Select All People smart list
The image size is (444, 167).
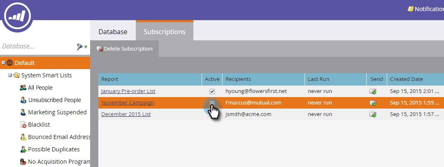40,88
